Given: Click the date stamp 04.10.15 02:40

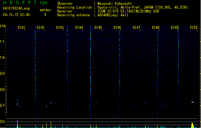Looking at the screenshot, I should 16,15.
